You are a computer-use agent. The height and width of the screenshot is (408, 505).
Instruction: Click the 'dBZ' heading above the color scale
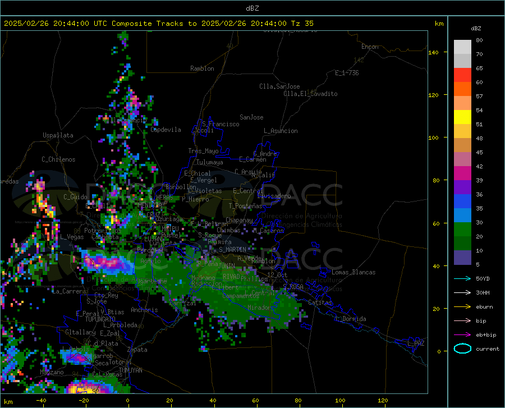pos(476,28)
